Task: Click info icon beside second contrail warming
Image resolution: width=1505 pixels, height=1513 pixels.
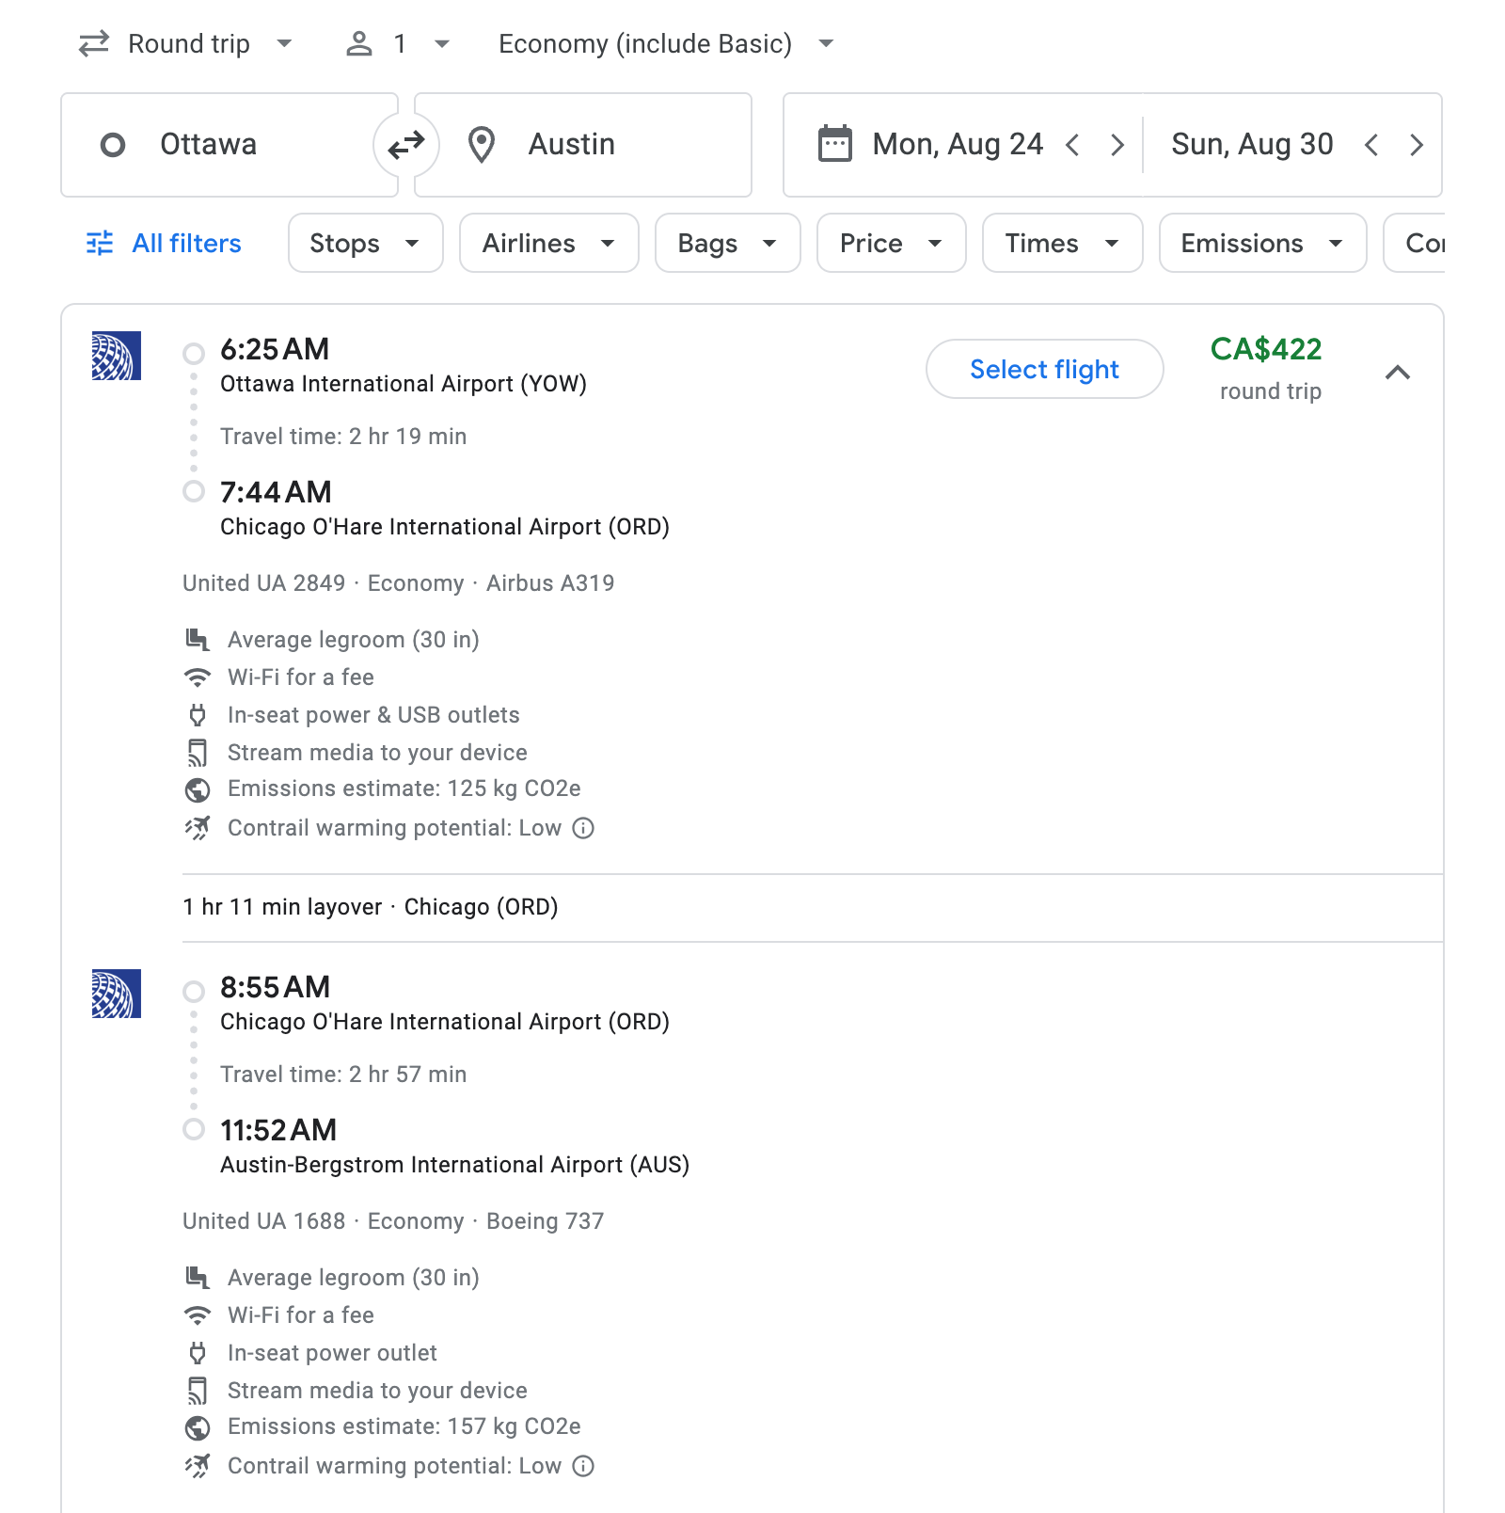Action: (584, 1466)
